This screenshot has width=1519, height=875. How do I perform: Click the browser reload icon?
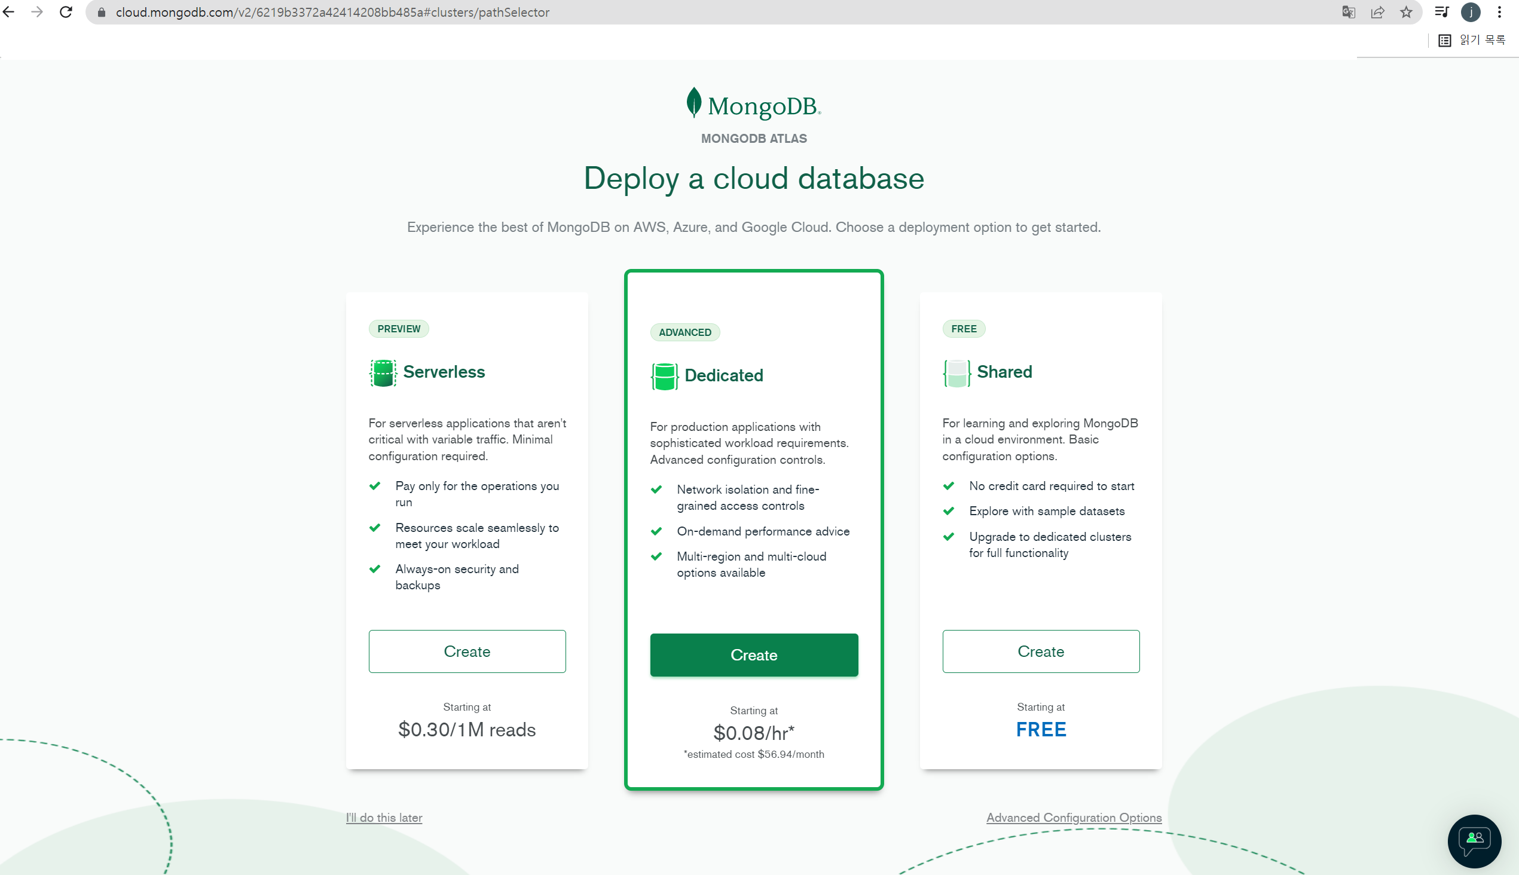coord(66,12)
